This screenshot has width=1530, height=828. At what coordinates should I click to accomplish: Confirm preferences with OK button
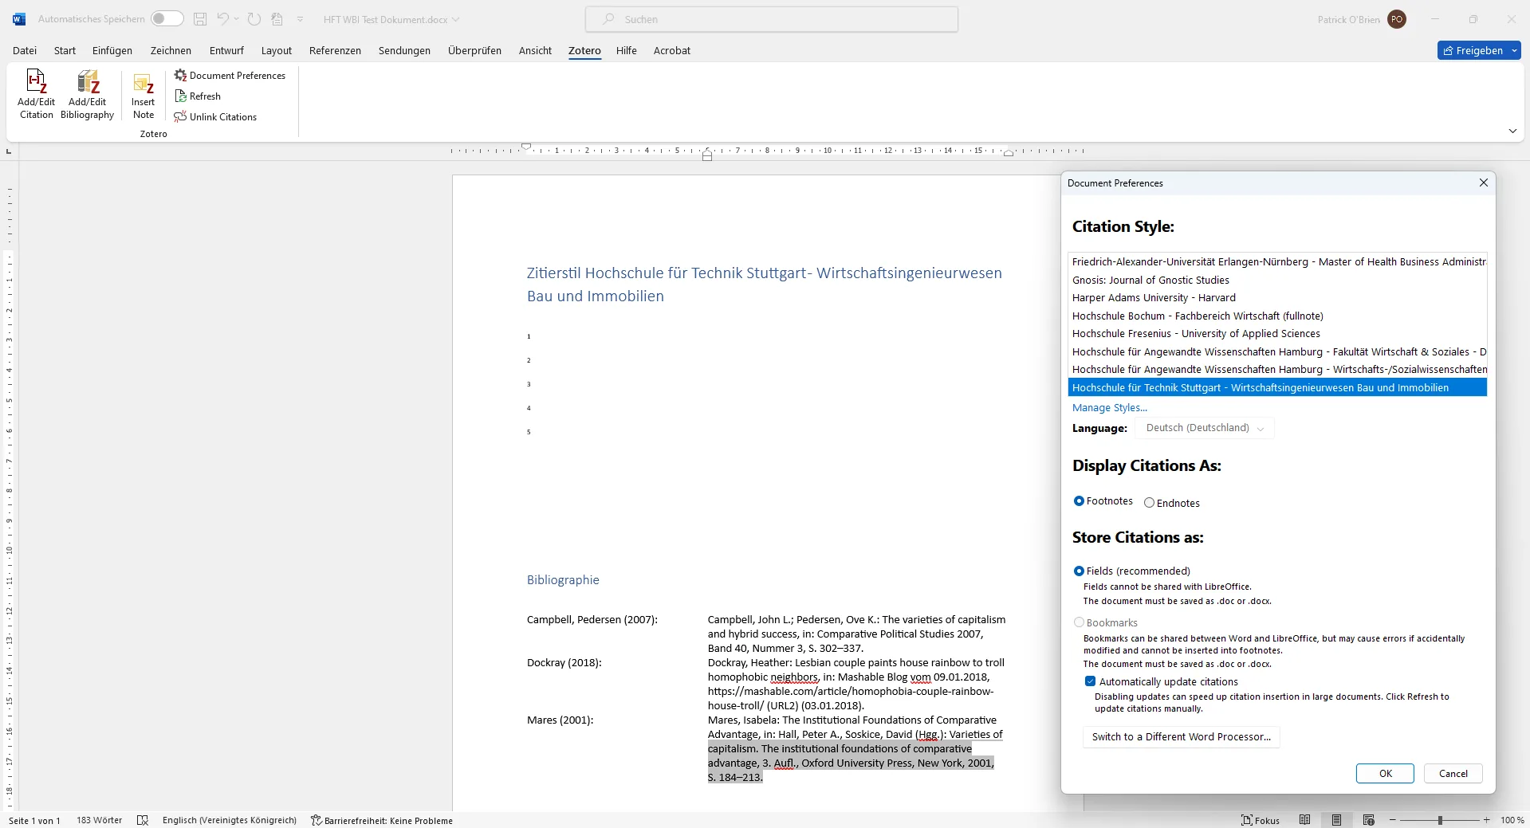point(1385,773)
